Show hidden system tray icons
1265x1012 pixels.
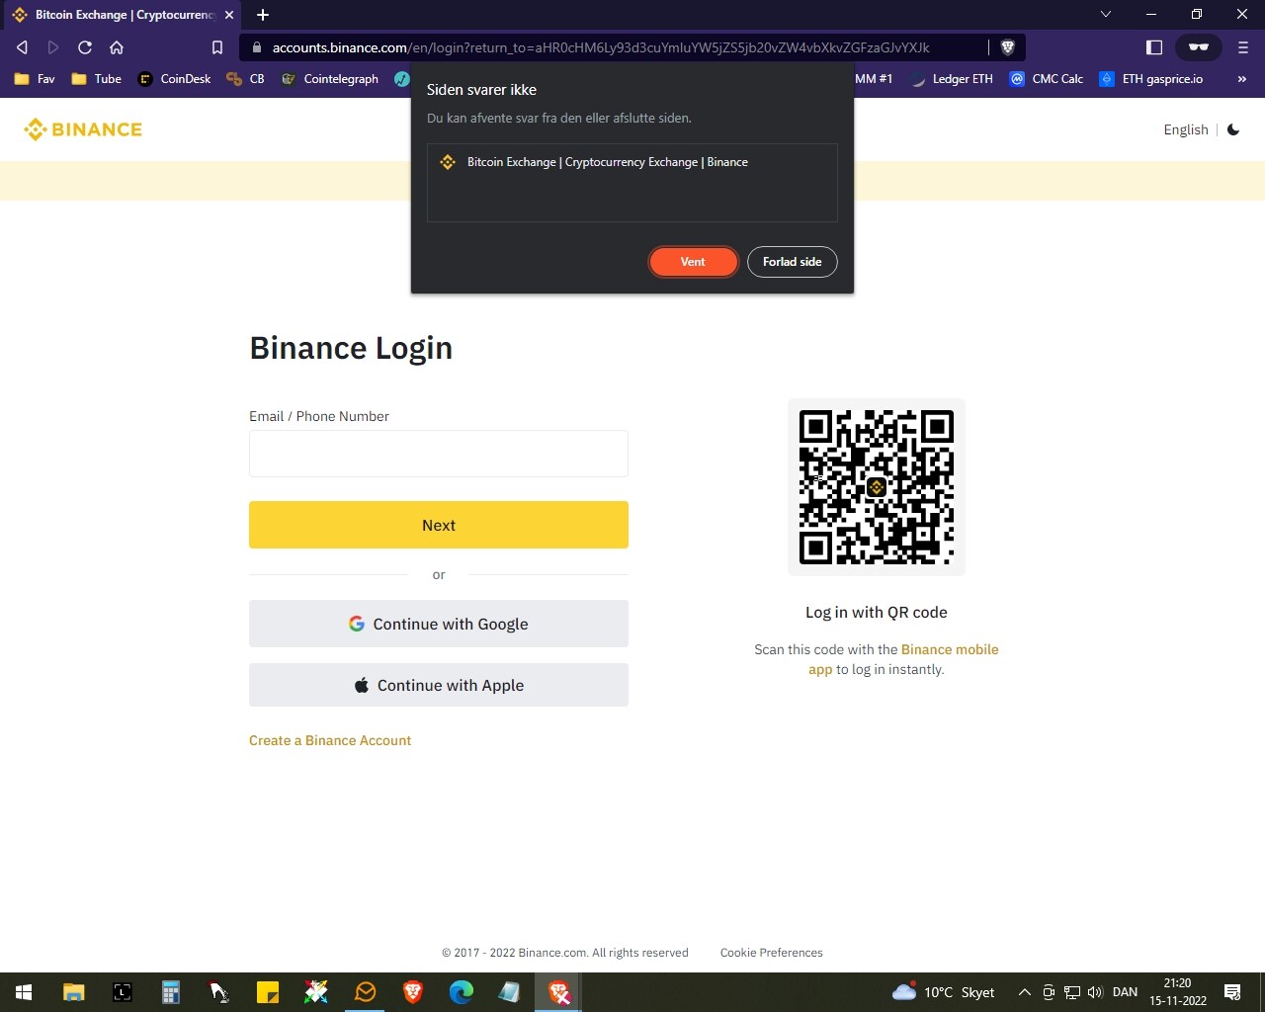[x=1025, y=992]
